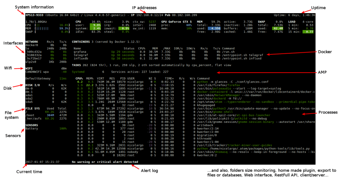The width and height of the screenshot is (341, 178).
Task: Click the CPU% column header in process list
Action: click(79, 78)
